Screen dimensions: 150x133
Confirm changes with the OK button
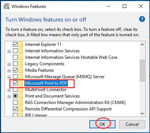102,124
